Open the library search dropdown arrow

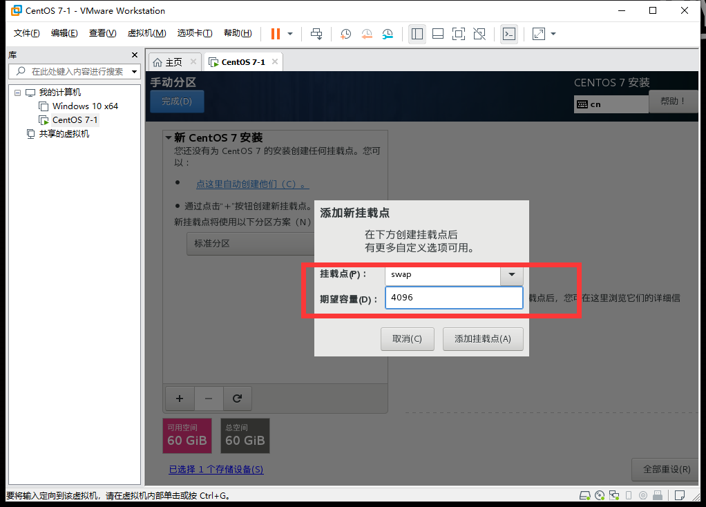click(134, 72)
